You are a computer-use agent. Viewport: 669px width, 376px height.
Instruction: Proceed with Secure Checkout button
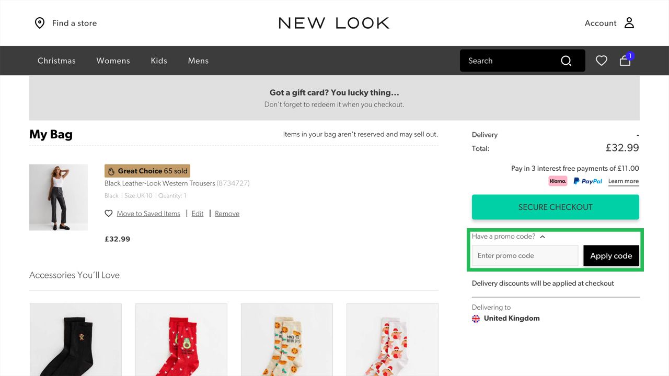556,207
